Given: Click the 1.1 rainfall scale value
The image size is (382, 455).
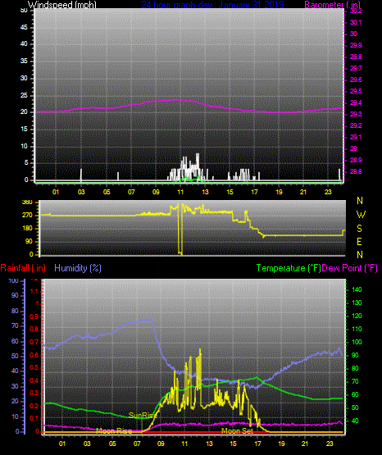Looking at the screenshot, I should coord(34,291).
